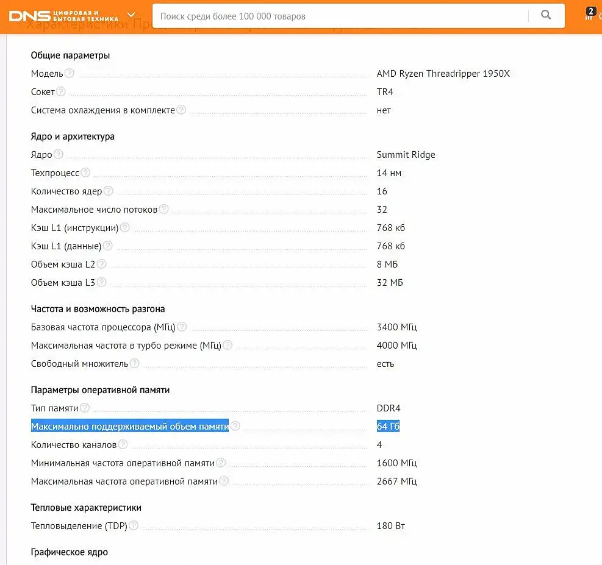
Task: Focus the product search input field
Action: point(340,16)
